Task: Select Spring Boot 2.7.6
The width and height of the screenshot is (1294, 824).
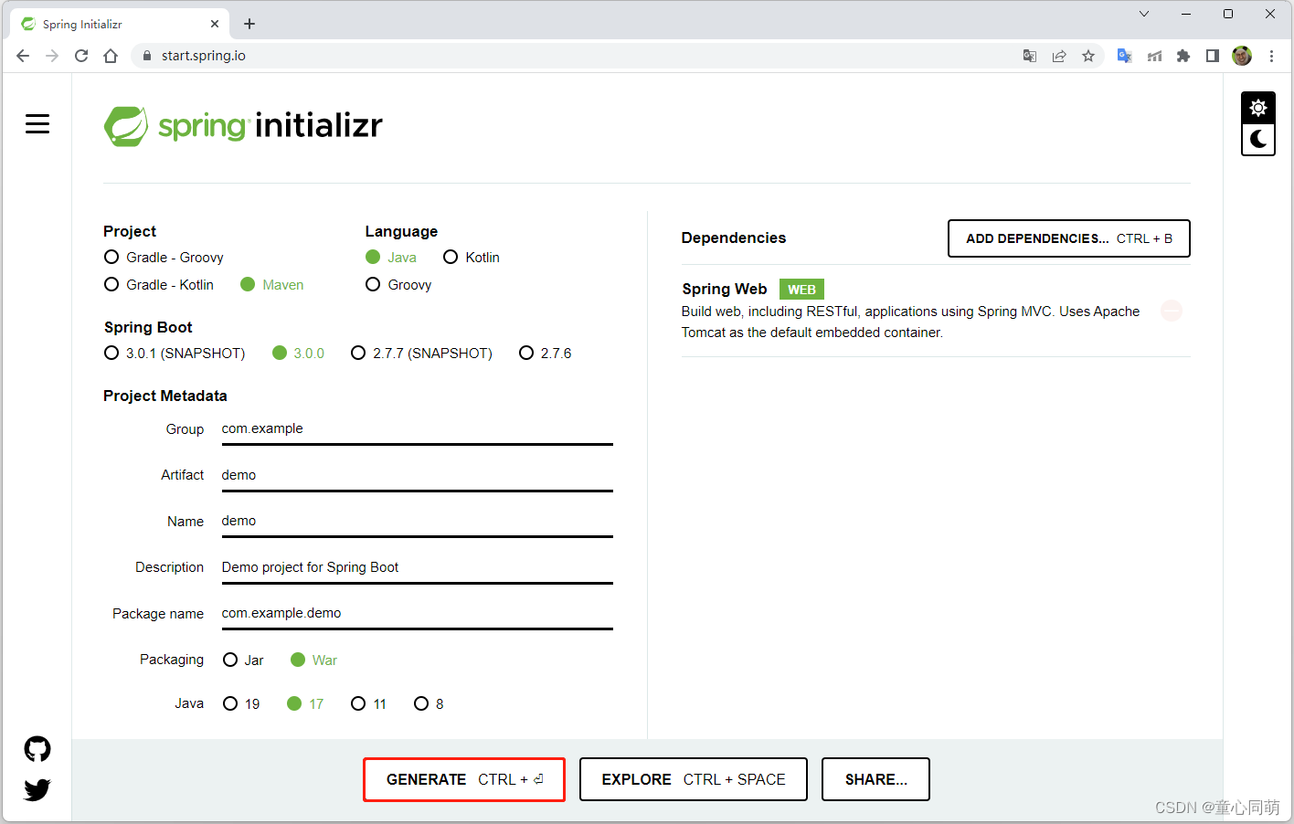Action: pyautogui.click(x=546, y=354)
